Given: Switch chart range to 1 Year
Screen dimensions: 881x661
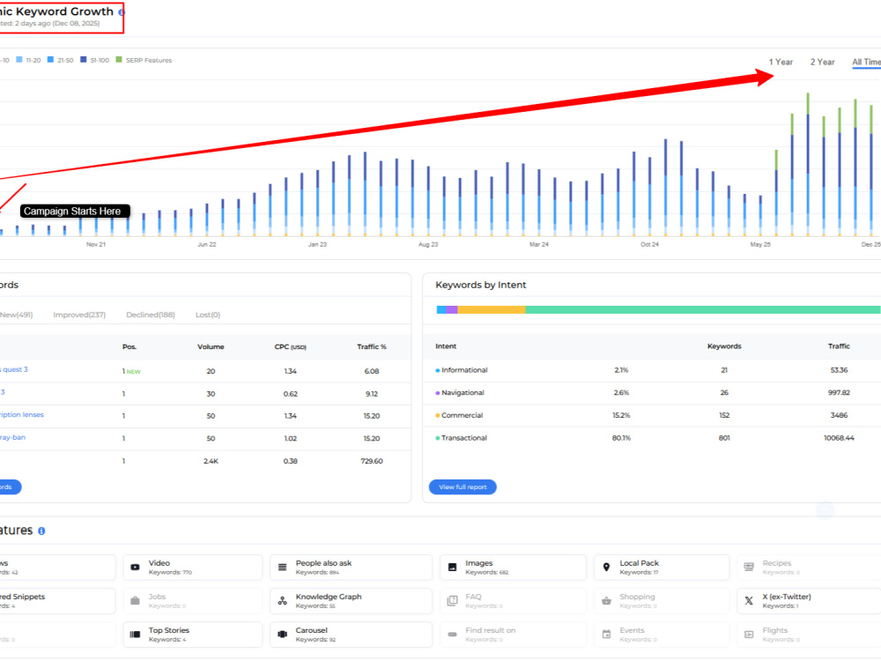Looking at the screenshot, I should [781, 62].
